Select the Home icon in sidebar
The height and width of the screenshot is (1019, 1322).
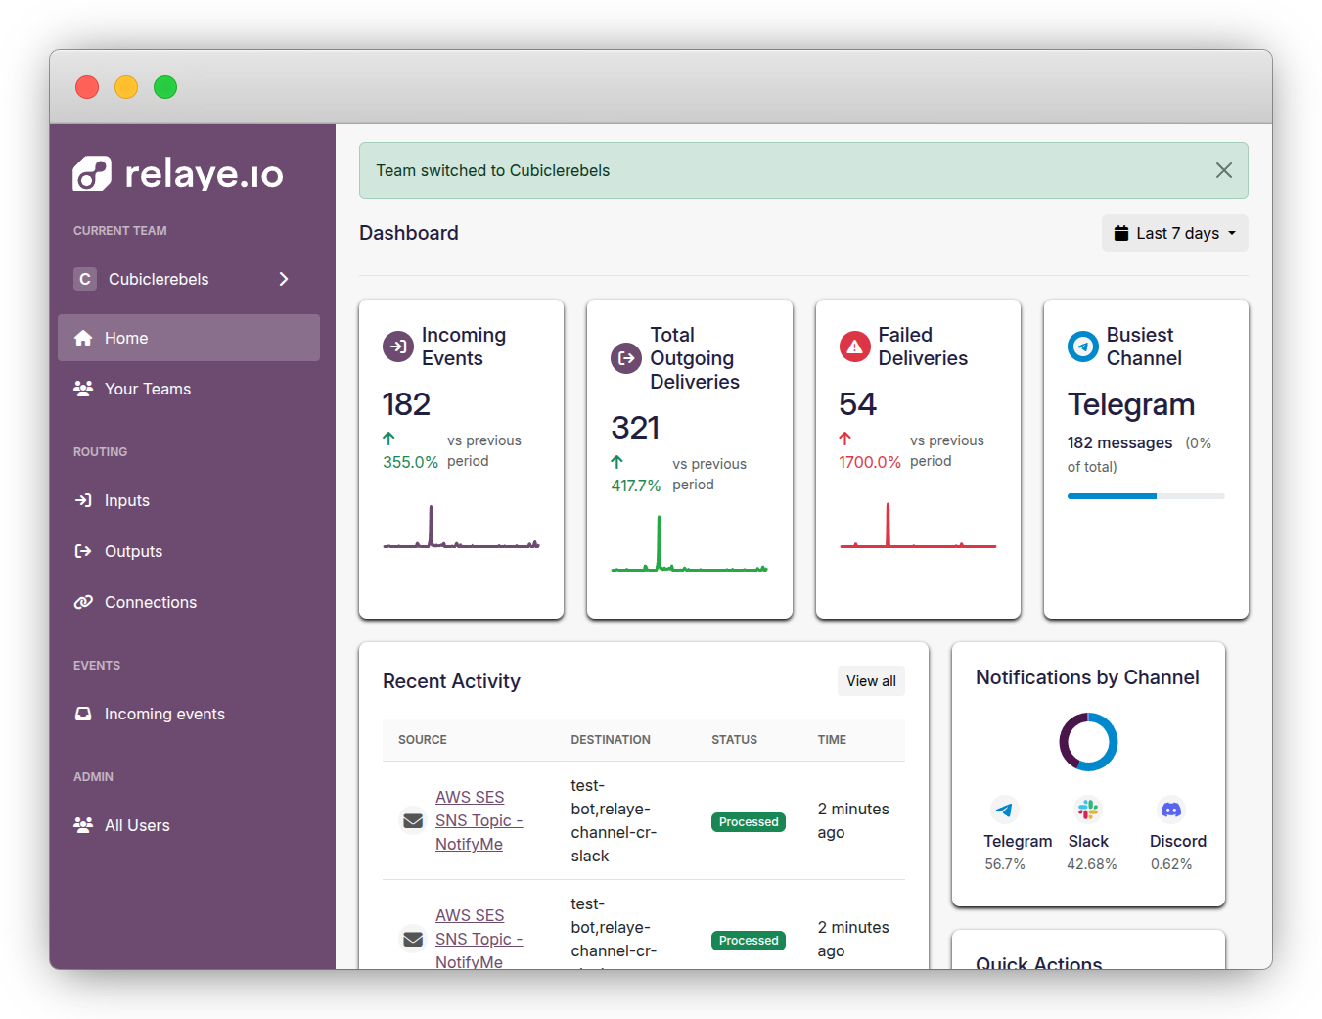coord(83,338)
